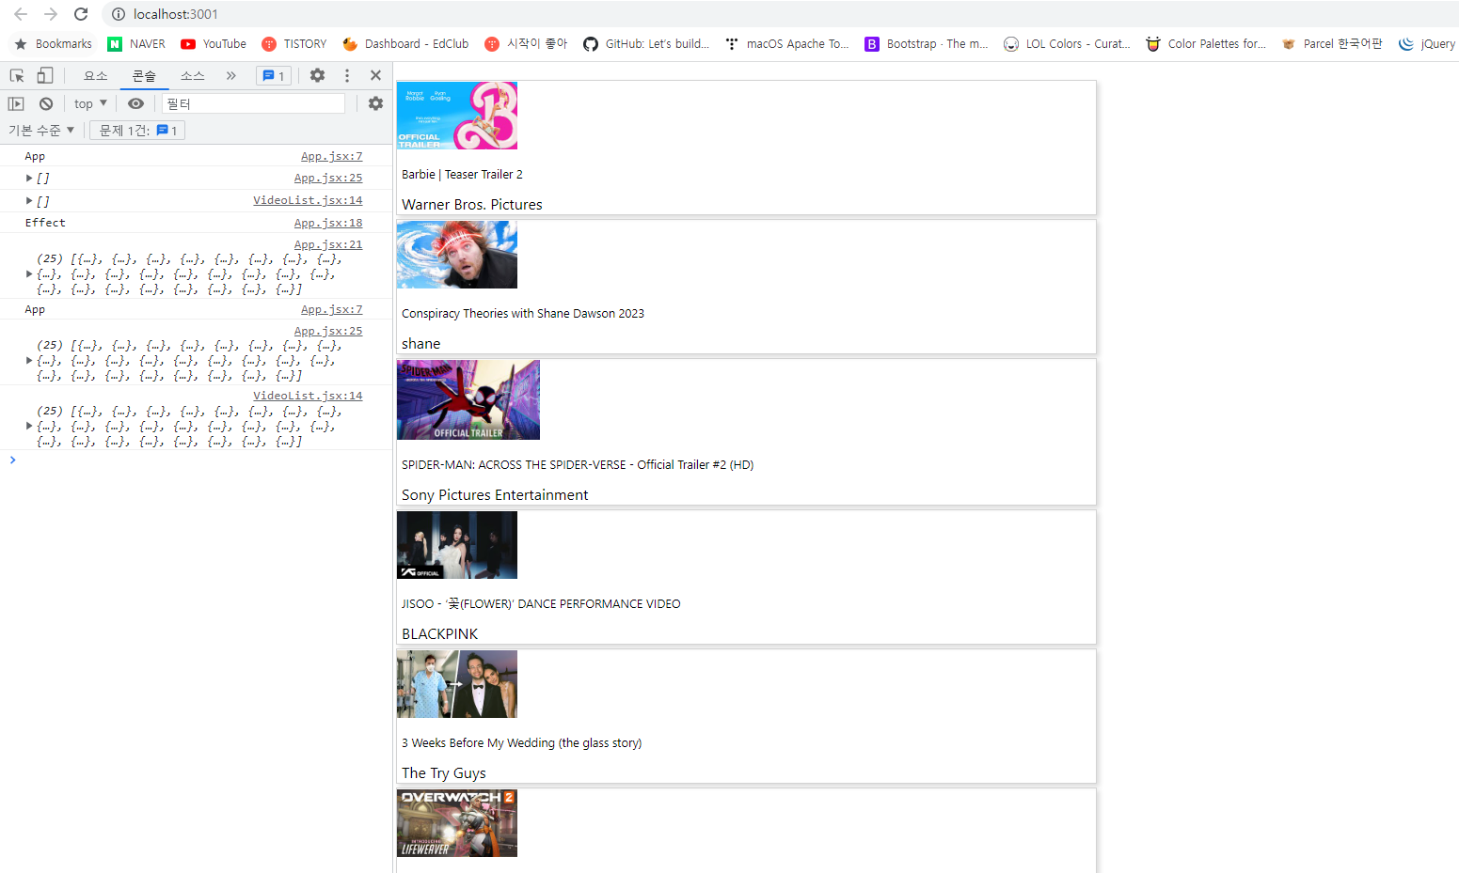The height and width of the screenshot is (873, 1459).
Task: Open TISTORY bookmark
Action: click(x=294, y=44)
